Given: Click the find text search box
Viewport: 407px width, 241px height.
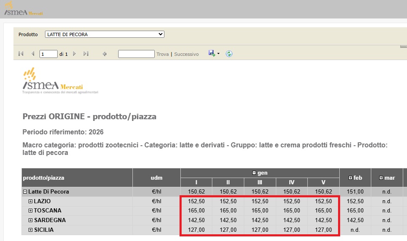Looking at the screenshot, I should [136, 54].
